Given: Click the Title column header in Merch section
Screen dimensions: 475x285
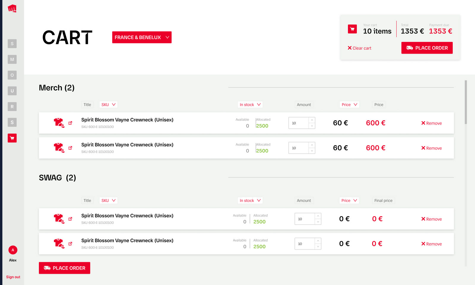Looking at the screenshot, I should click(87, 104).
